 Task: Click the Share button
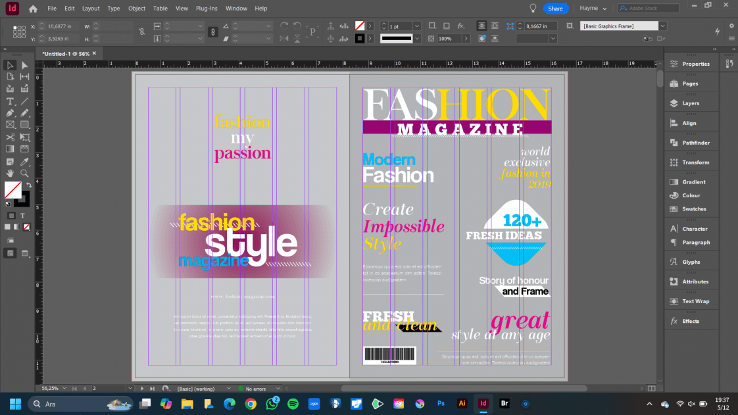555,9
